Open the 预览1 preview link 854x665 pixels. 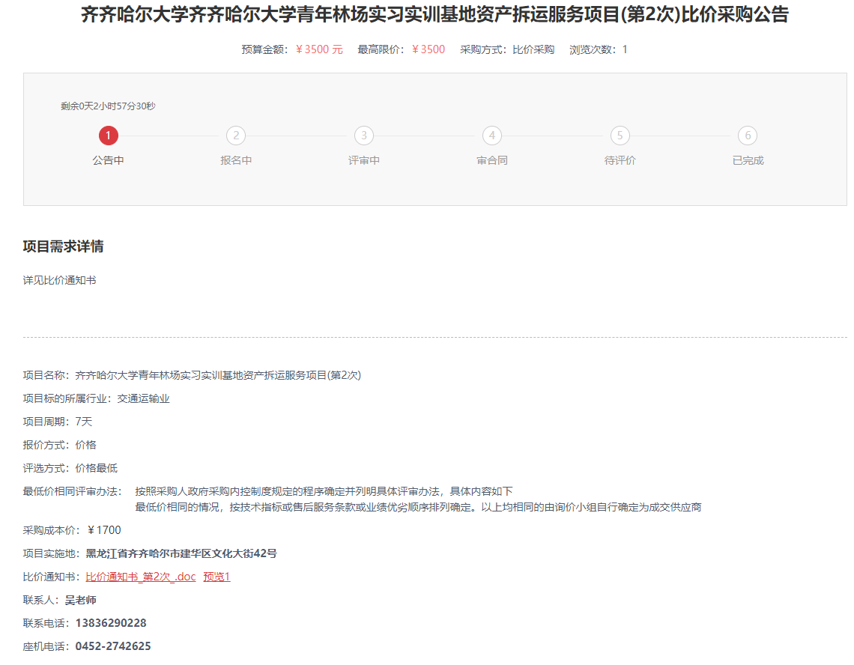tap(216, 577)
